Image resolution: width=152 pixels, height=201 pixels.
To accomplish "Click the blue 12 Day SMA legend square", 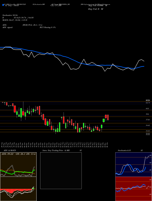I will (3, 5).
